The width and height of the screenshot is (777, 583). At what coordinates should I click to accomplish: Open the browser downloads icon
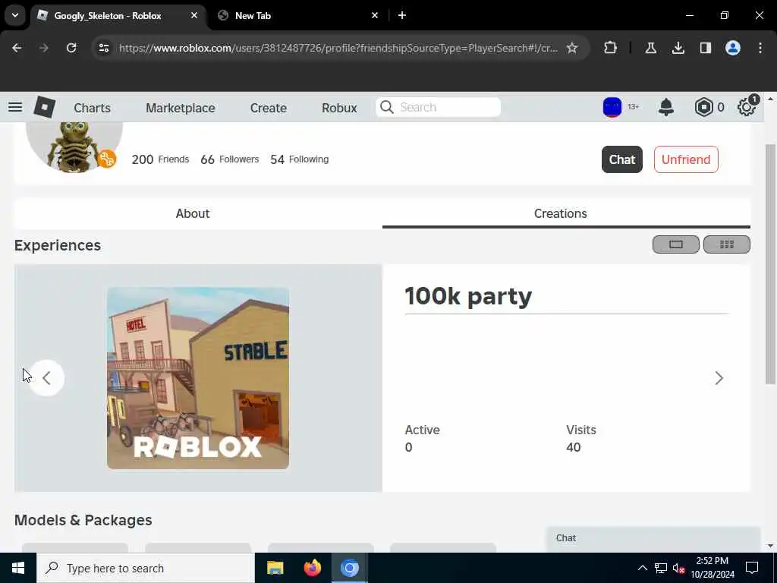(678, 48)
